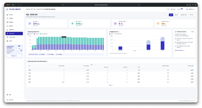202x108 pixels.
Task: Click the info icon beside the 231 card title
Action: (38, 21)
